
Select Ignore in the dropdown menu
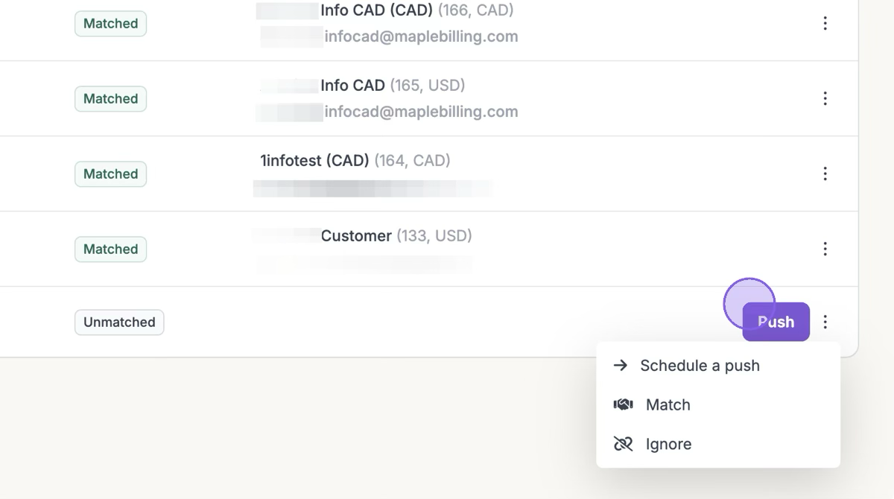(668, 445)
